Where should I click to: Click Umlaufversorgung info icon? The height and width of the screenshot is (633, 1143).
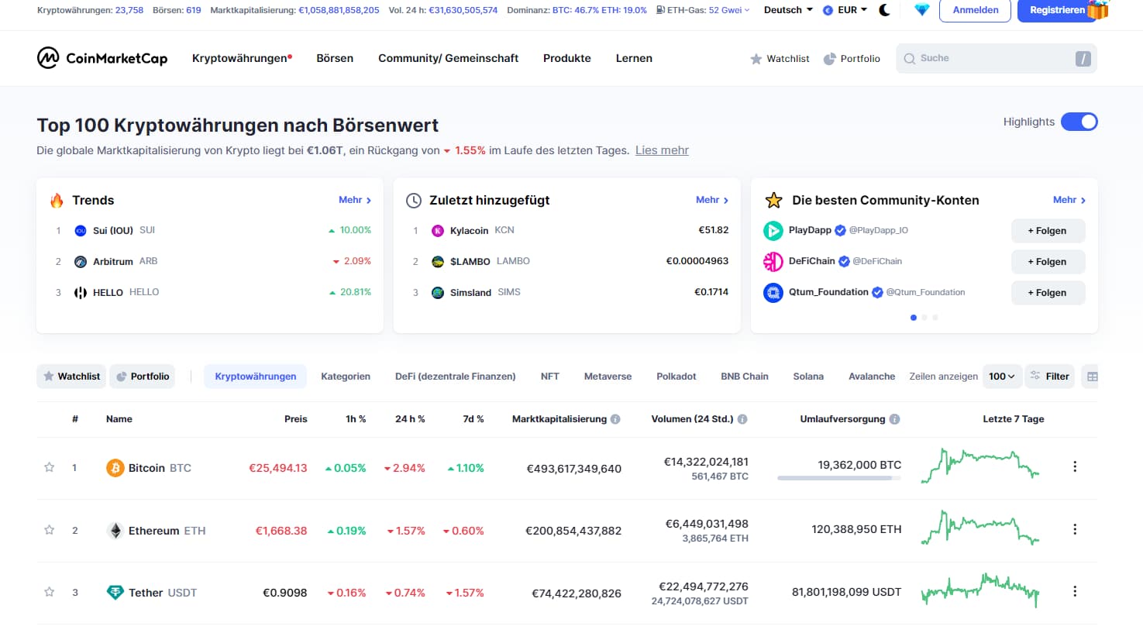pos(894,419)
